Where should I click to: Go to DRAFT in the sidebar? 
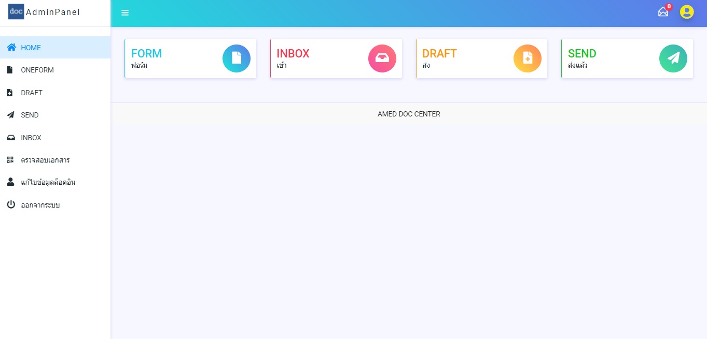[x=32, y=93]
